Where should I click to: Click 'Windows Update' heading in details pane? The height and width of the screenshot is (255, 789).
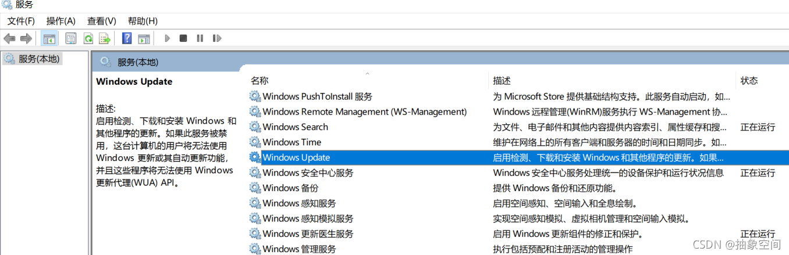tap(134, 81)
